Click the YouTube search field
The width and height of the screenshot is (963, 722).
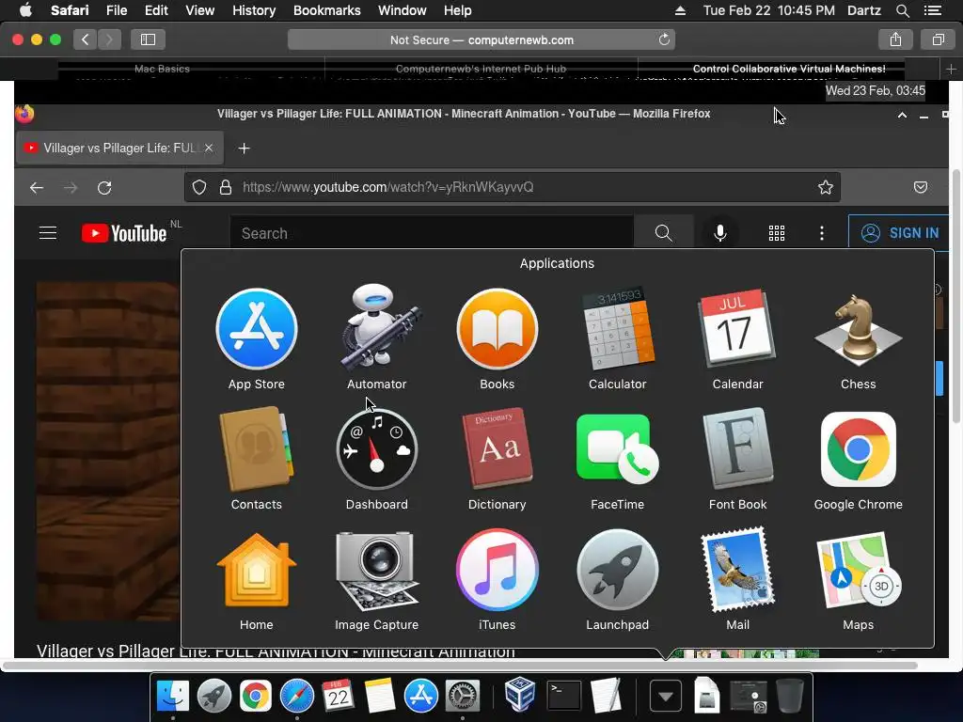coord(432,233)
